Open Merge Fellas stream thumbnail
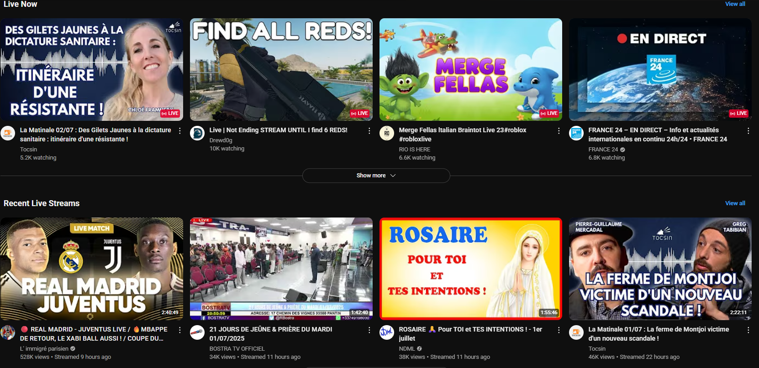Viewport: 759px width, 368px height. tap(470, 69)
